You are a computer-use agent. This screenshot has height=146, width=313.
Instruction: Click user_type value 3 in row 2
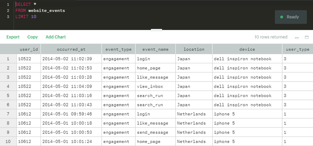point(297,68)
